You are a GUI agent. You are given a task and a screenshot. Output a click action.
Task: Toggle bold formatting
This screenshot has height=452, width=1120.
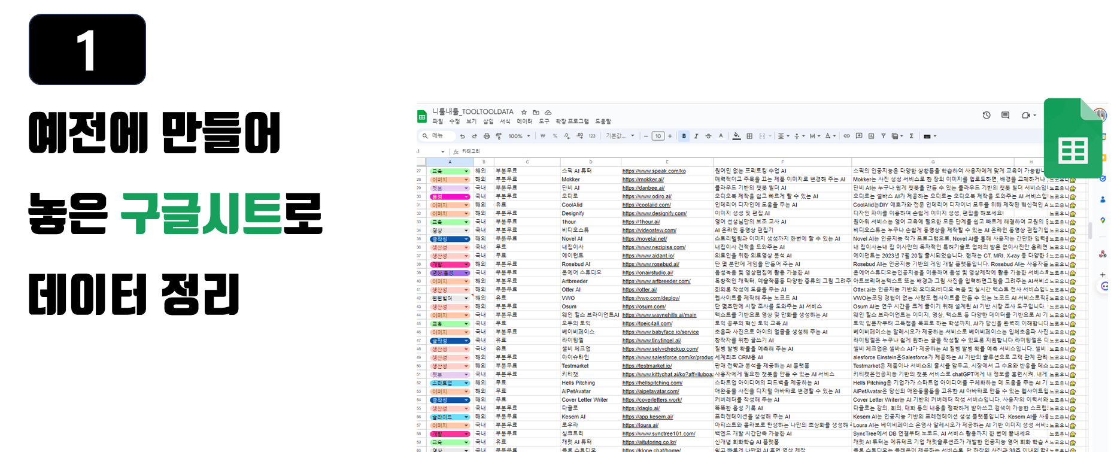tap(684, 136)
